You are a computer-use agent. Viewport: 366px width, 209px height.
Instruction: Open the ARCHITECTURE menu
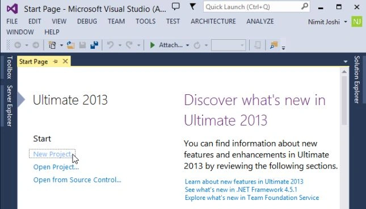coord(213,22)
